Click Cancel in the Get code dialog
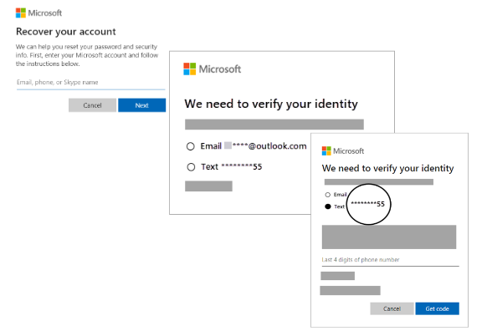The width and height of the screenshot is (487, 331). (x=392, y=308)
